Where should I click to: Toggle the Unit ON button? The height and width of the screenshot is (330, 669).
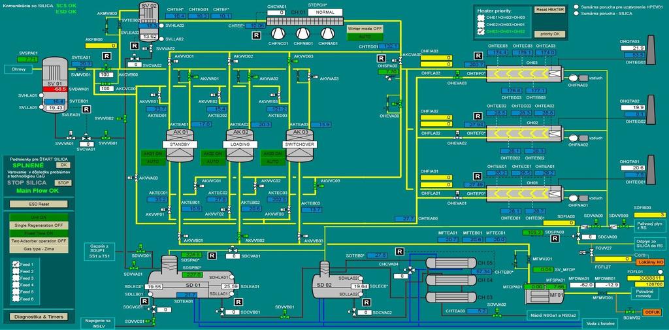[39, 218]
